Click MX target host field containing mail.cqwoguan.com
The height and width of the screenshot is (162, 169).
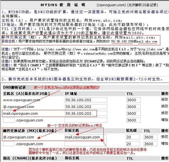(86, 137)
